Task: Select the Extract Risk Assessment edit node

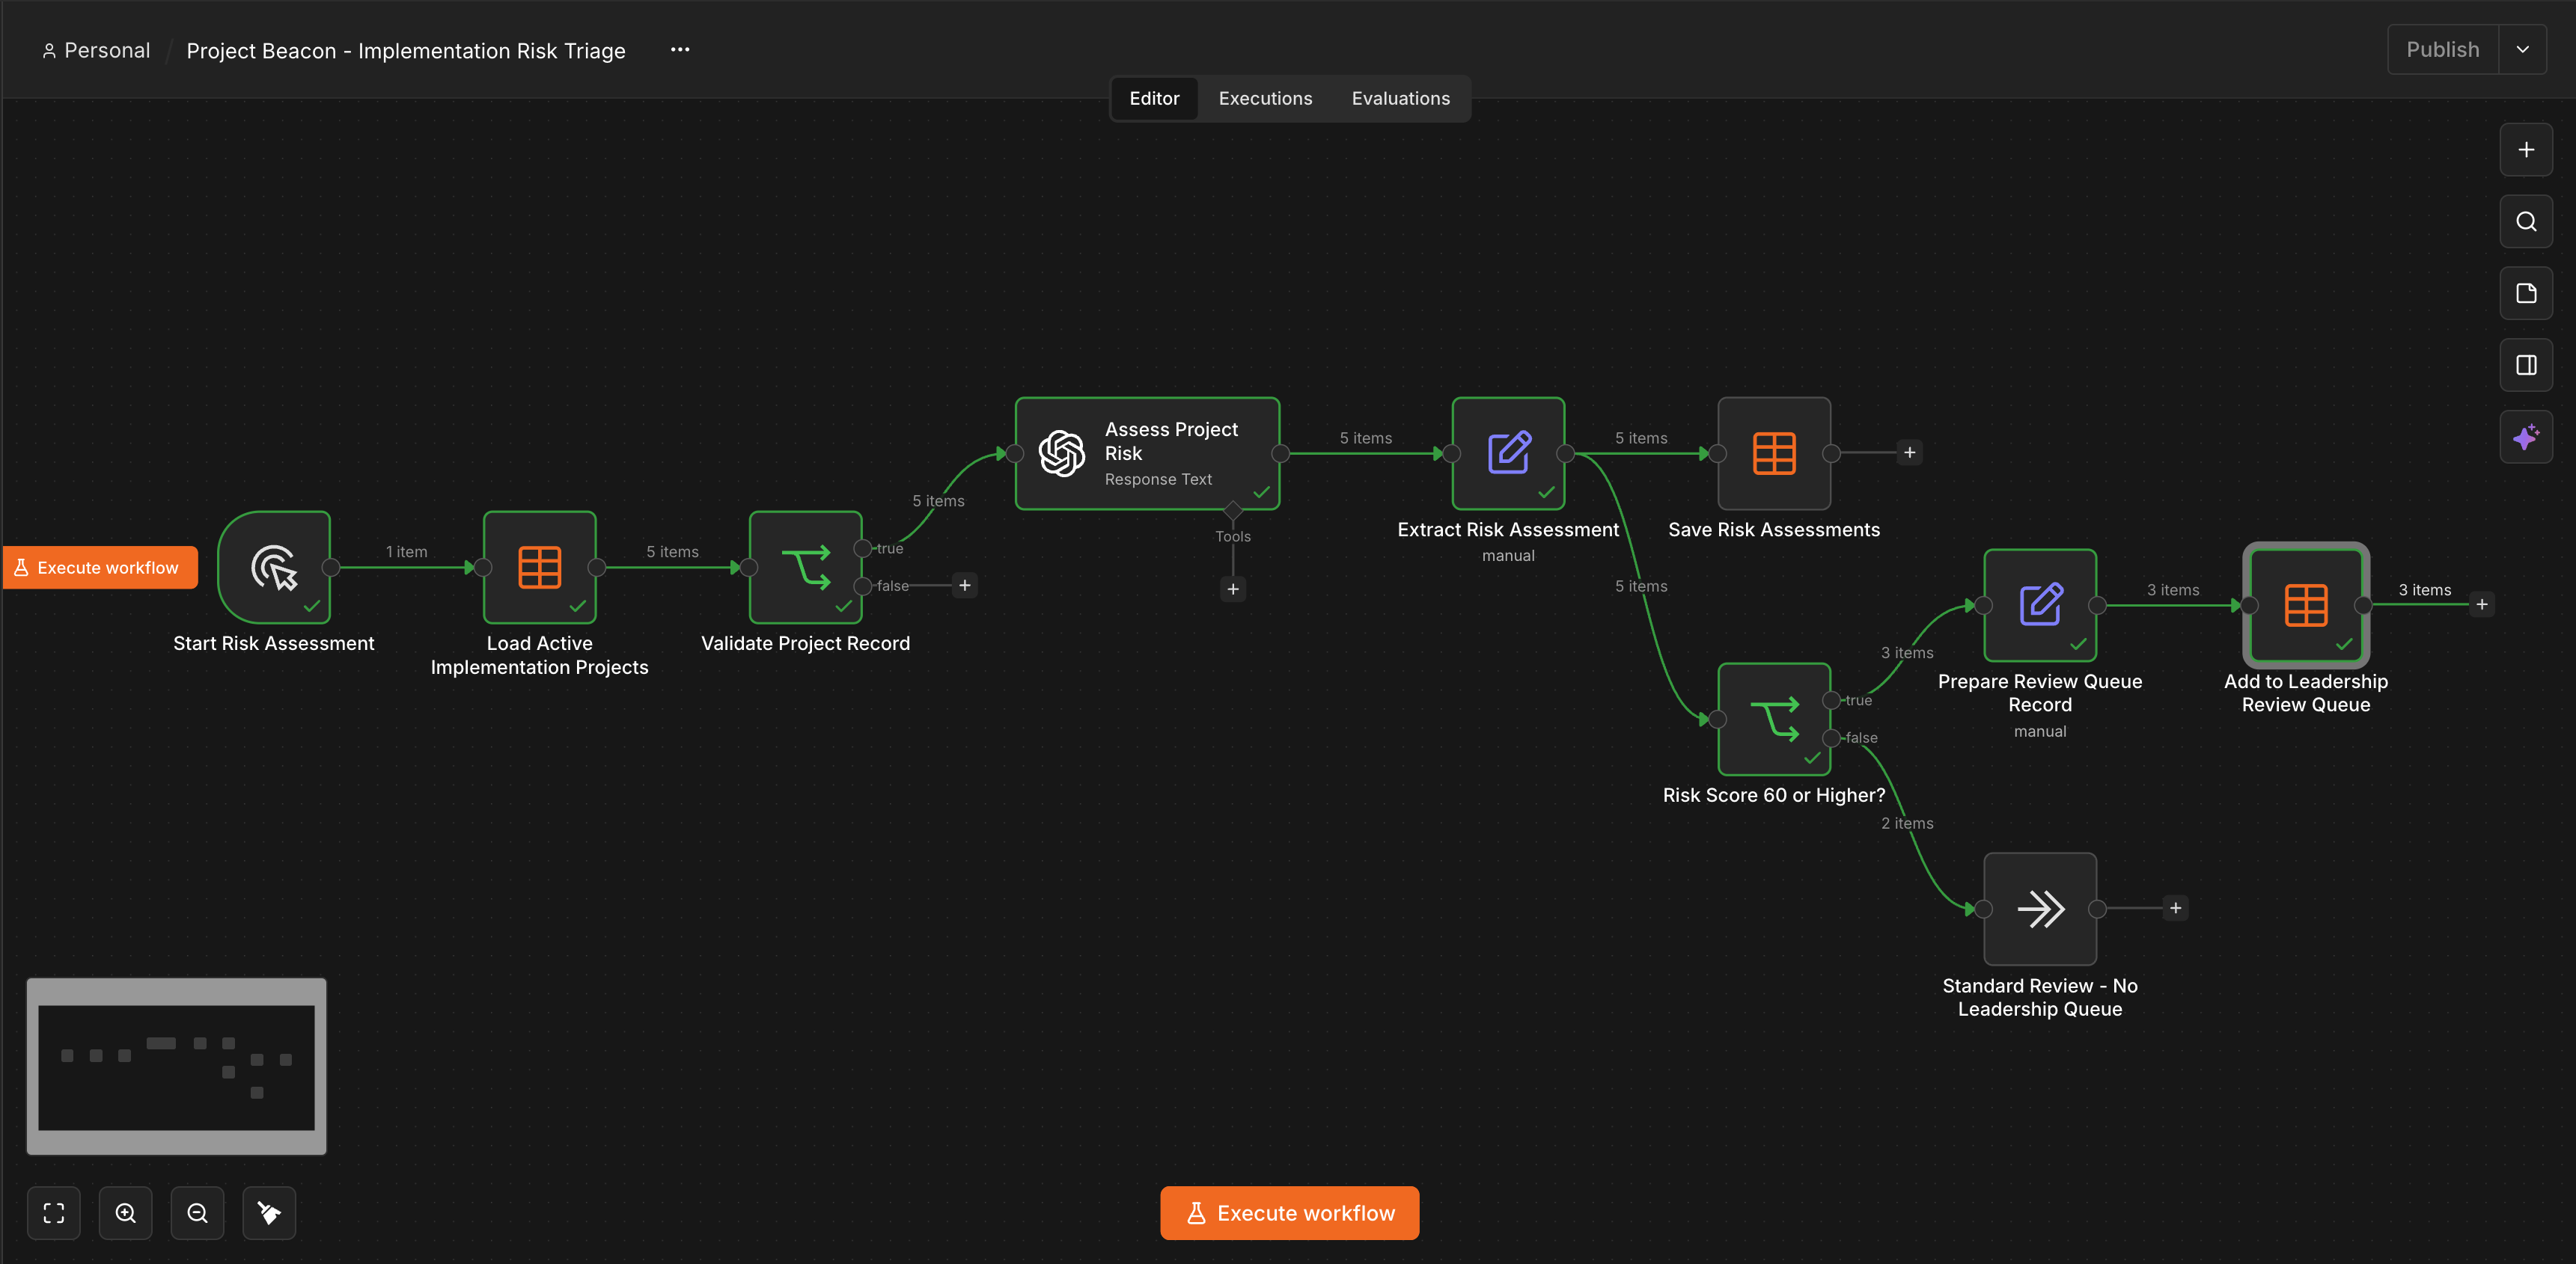Action: (1508, 454)
